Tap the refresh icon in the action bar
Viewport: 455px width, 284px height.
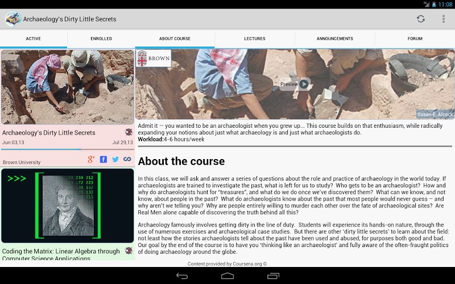click(x=420, y=19)
